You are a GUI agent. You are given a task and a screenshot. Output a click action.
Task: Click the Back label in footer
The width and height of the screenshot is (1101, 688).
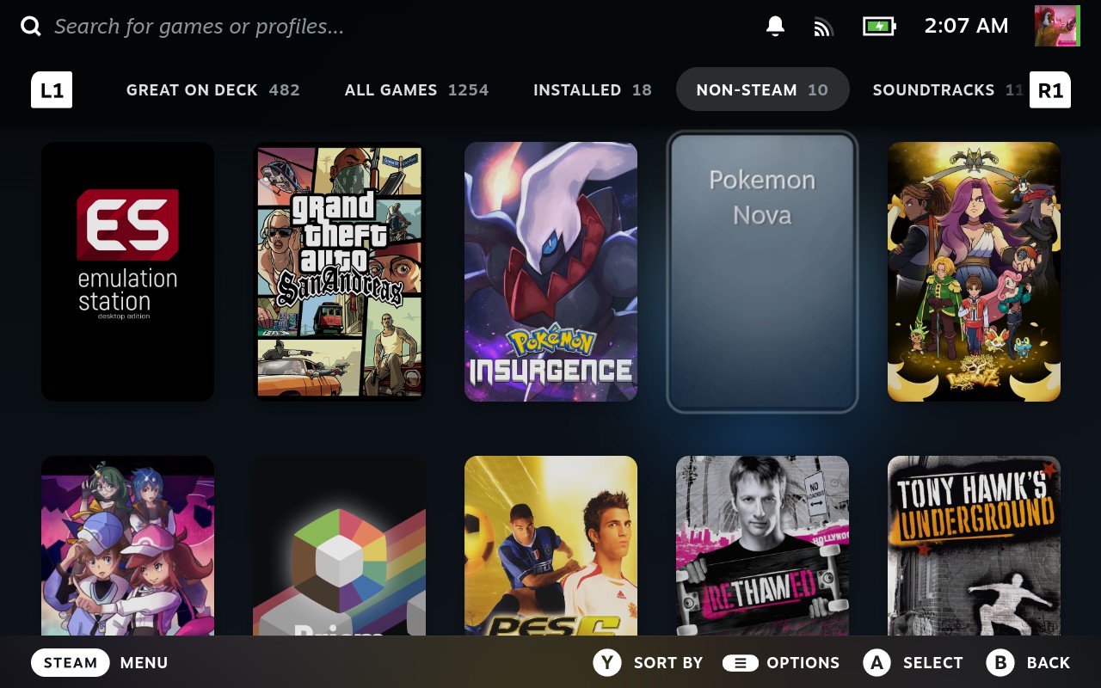pyautogui.click(x=1049, y=663)
